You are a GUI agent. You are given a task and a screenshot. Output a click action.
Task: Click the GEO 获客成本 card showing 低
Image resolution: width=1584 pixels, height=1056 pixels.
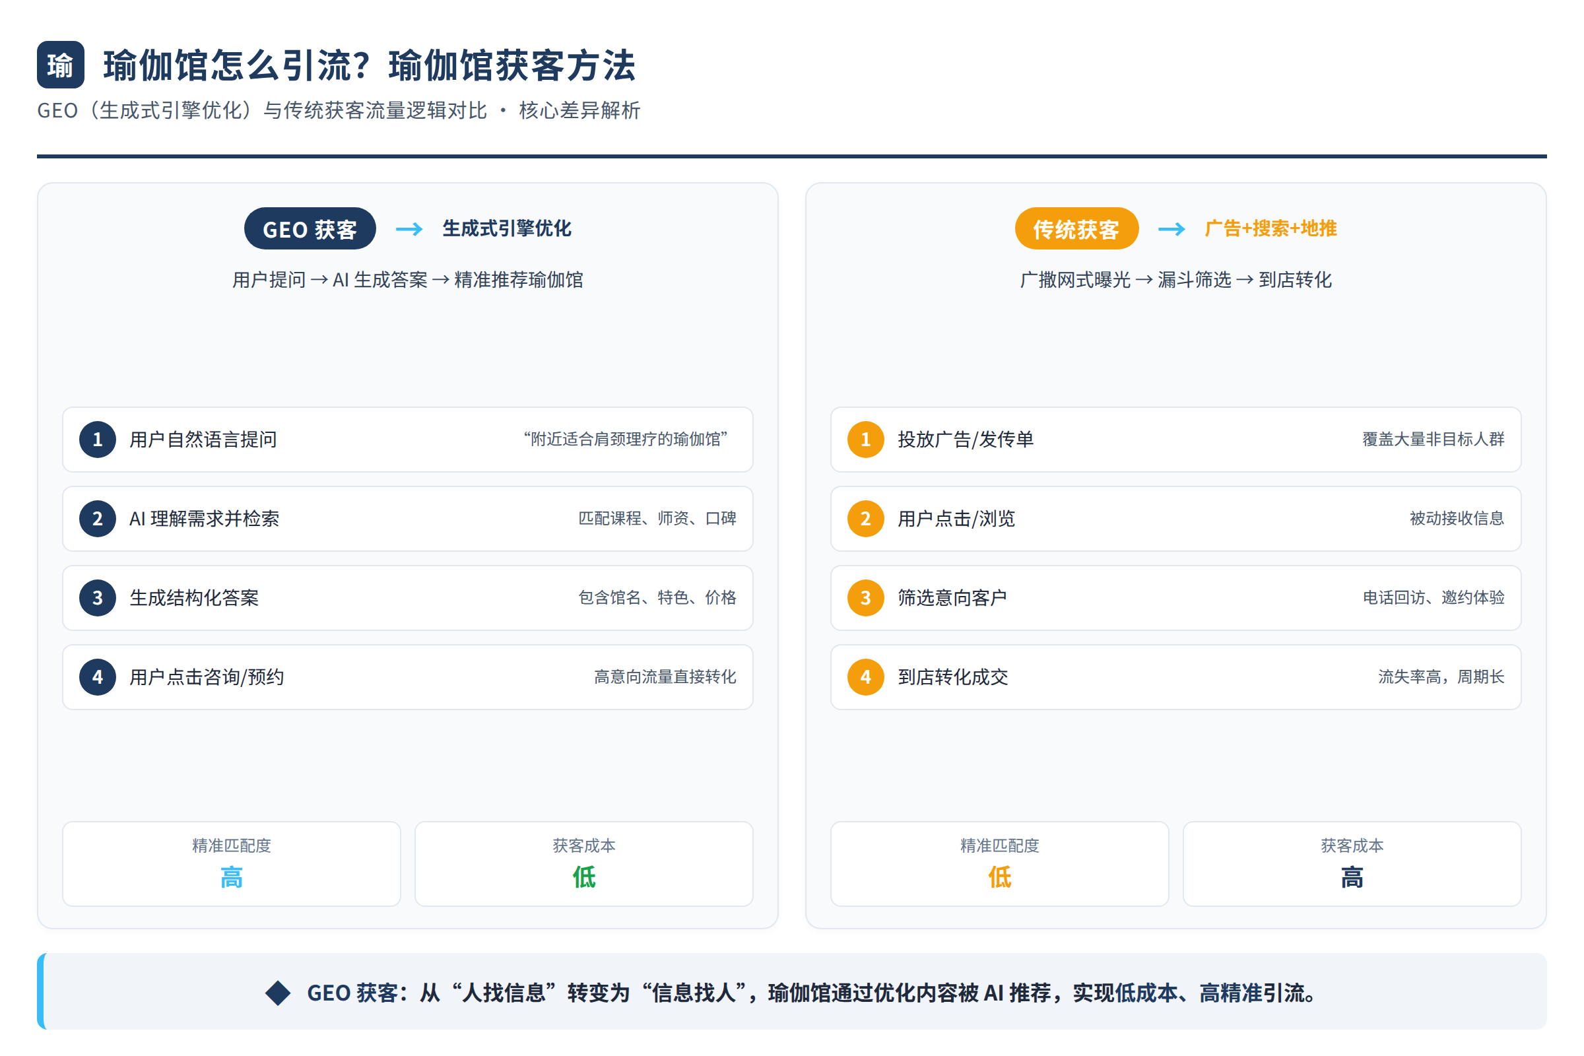click(584, 864)
